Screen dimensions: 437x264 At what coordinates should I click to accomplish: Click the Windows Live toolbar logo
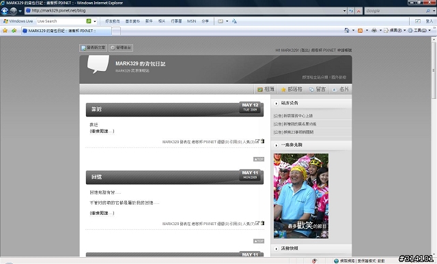18,21
